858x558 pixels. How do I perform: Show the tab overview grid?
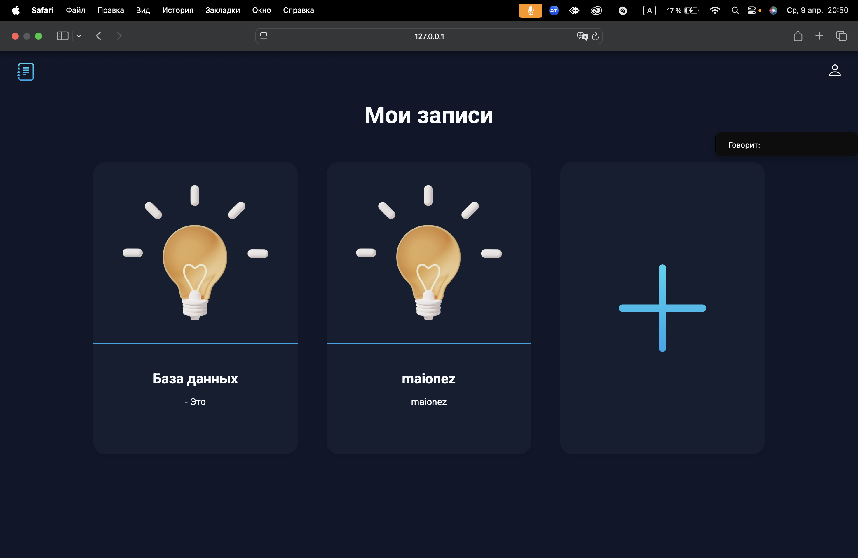842,36
